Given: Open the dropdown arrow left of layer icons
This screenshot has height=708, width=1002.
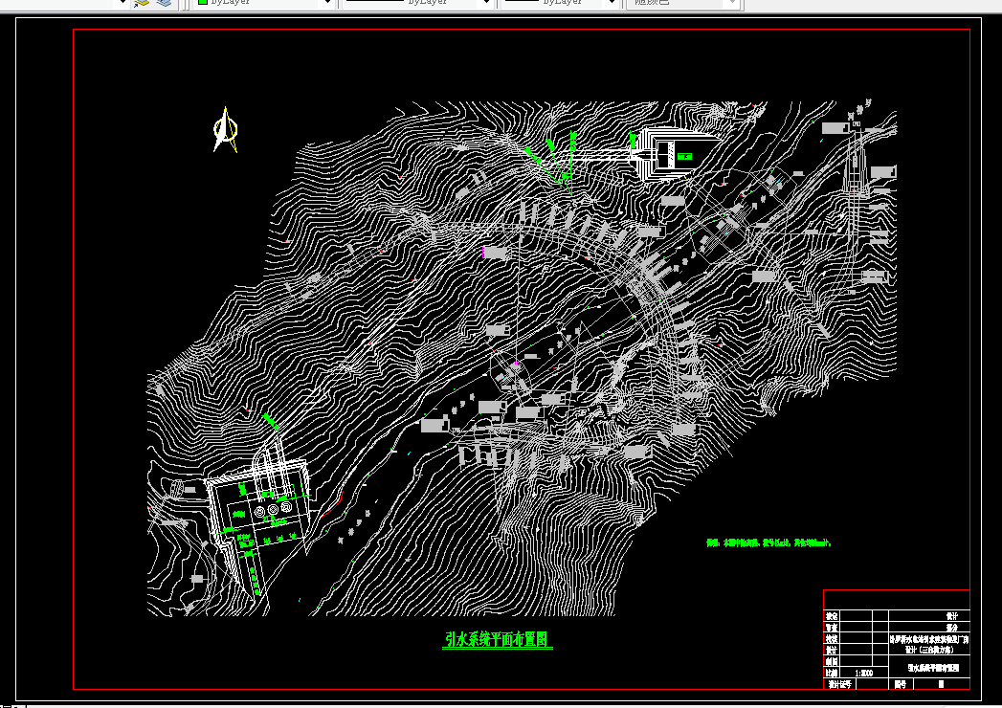Looking at the screenshot, I should [122, 3].
